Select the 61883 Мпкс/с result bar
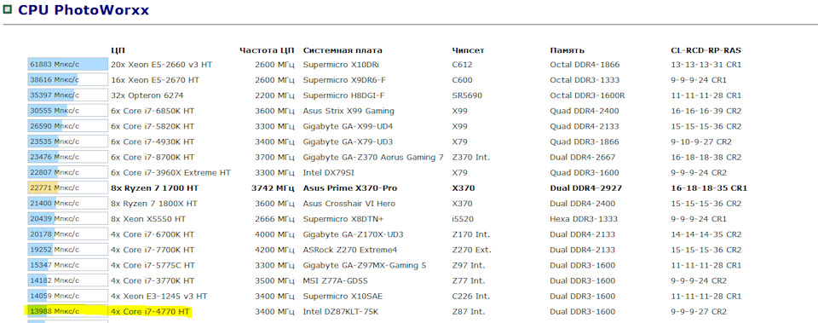The image size is (818, 323). 68,65
